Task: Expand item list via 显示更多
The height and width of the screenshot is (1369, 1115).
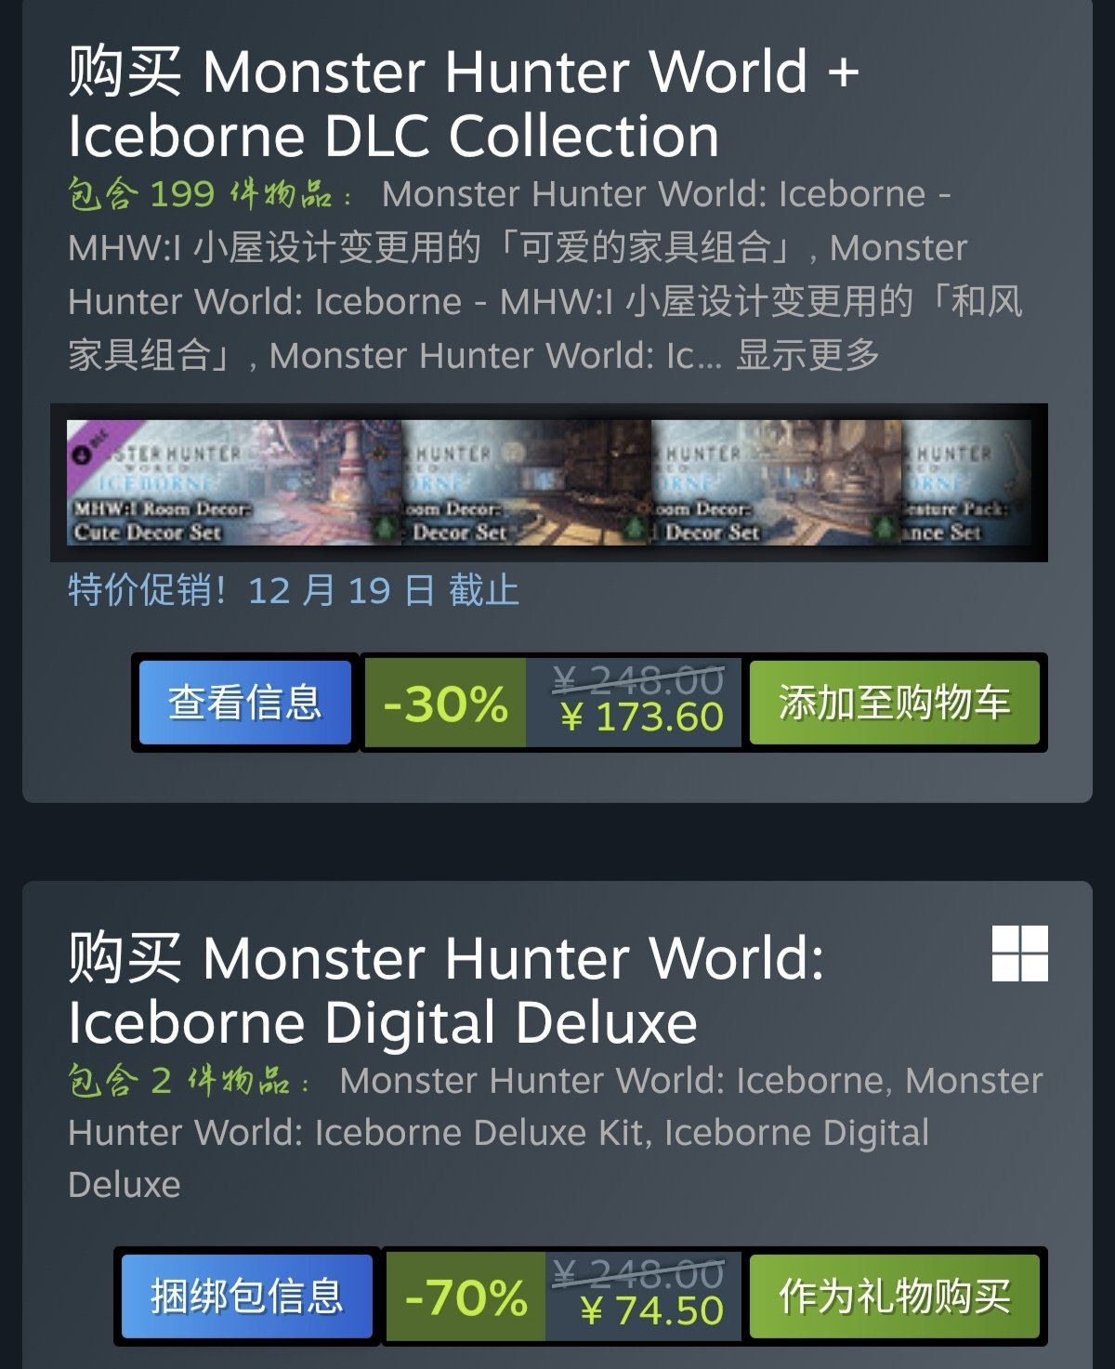Action: [x=807, y=354]
